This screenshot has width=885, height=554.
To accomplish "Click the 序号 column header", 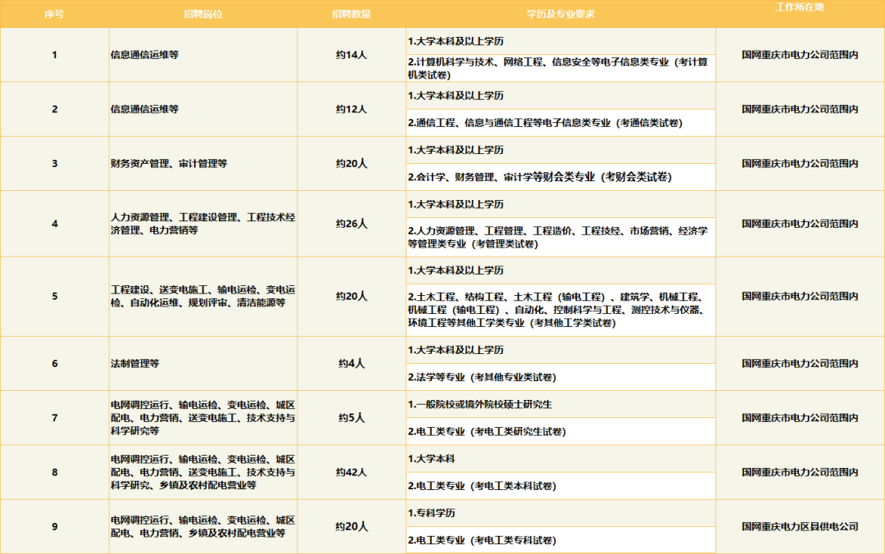I will pos(54,14).
